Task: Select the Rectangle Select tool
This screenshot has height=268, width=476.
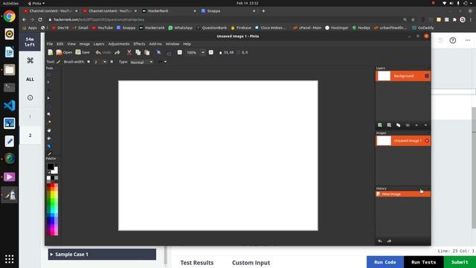Action: [x=49, y=74]
